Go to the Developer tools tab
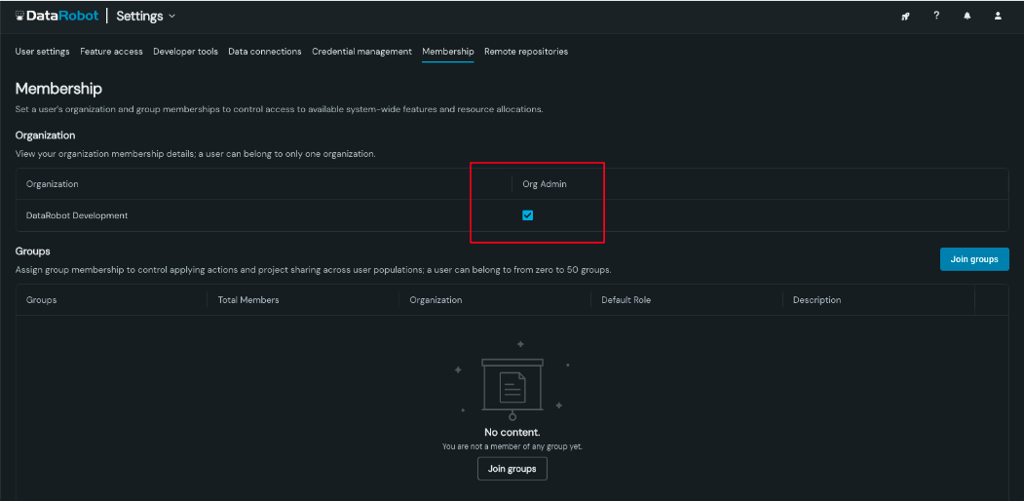Screen dimensions: 1024x501 [x=185, y=52]
